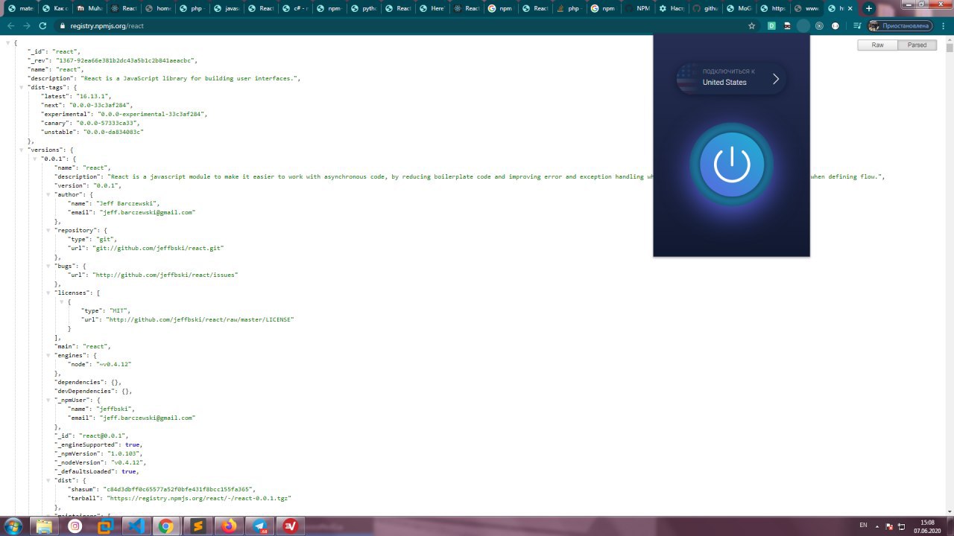Image resolution: width=954 pixels, height=536 pixels.
Task: Click the git://github.com/jeffbski/react.git URL
Action: pyautogui.click(x=160, y=248)
